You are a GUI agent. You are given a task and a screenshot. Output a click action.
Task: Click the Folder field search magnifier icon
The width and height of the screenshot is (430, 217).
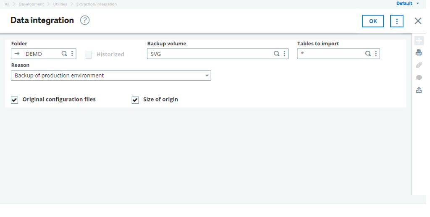(64, 54)
